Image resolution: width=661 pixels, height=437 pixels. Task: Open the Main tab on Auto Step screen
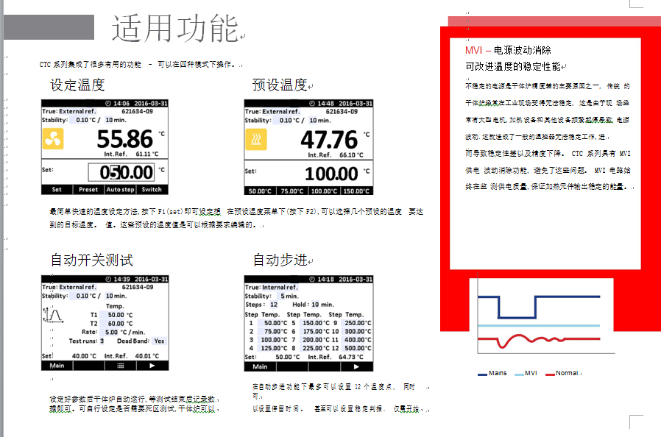coord(261,366)
